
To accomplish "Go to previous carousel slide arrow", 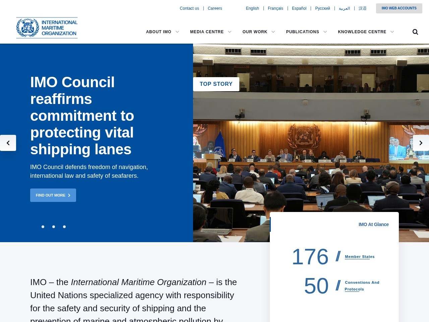I will pyautogui.click(x=8, y=143).
